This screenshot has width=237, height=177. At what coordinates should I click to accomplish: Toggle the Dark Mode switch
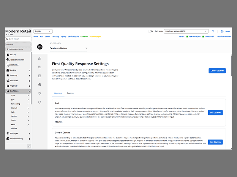(x=150, y=31)
